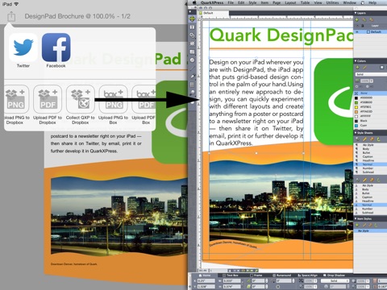
Task: Collapse the Colors panel
Action: [356, 61]
